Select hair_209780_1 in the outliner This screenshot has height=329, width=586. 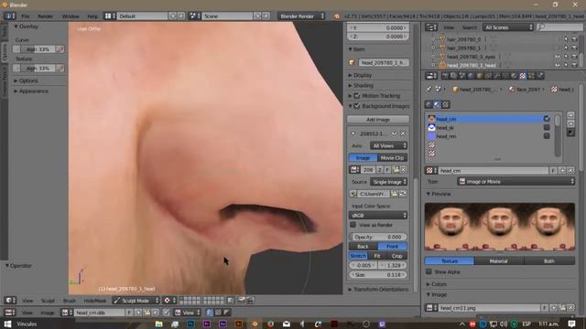(x=464, y=48)
